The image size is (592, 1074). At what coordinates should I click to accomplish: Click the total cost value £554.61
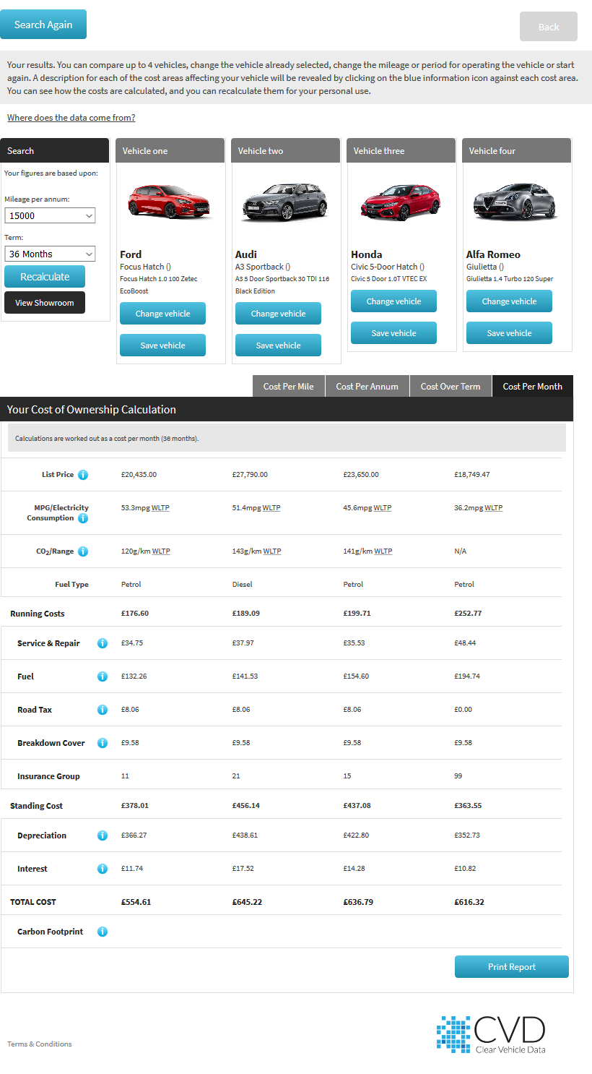tap(136, 902)
